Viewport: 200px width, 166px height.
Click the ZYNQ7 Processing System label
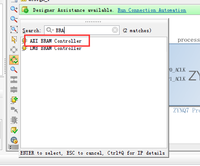(x=186, y=110)
